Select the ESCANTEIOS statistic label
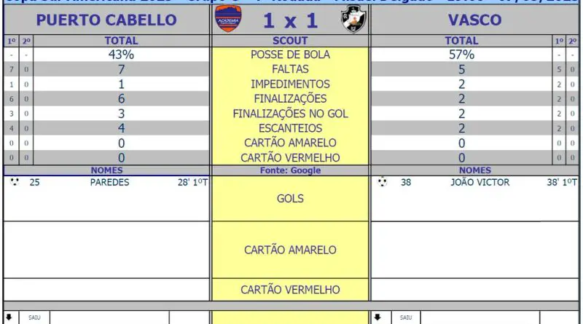Screen dimensions: 583x324 290,128
